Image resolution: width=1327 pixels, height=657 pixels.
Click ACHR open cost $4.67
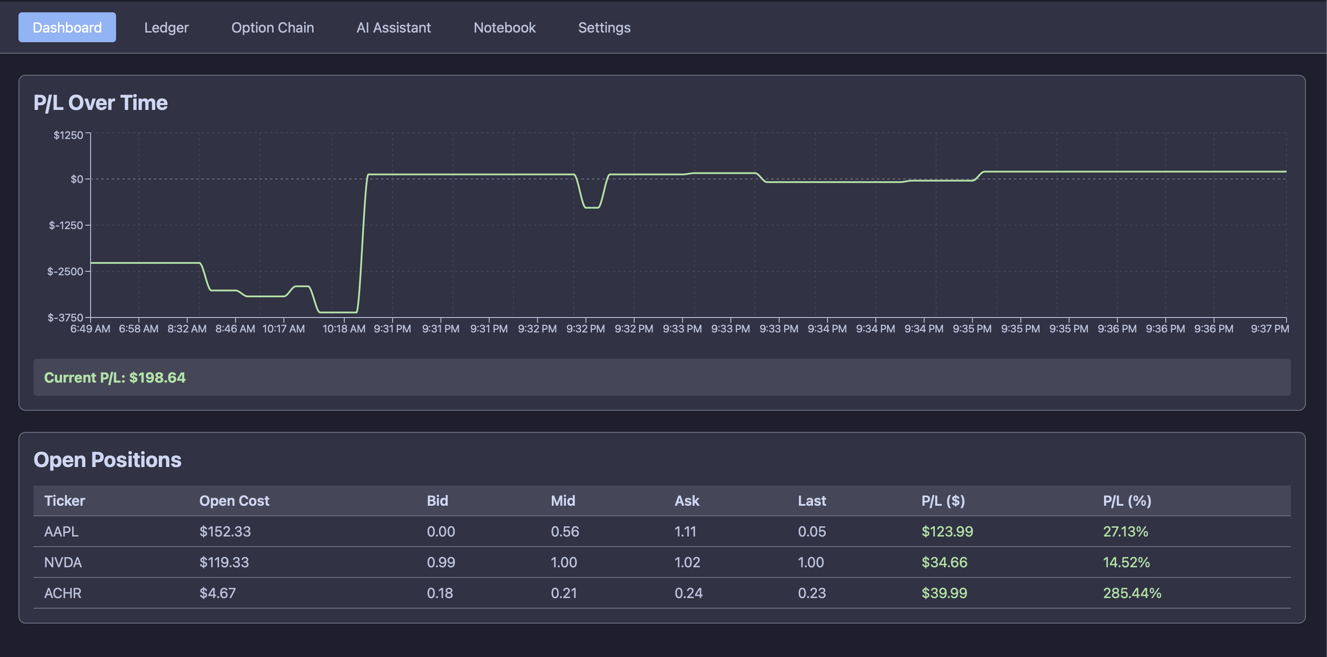click(x=217, y=593)
